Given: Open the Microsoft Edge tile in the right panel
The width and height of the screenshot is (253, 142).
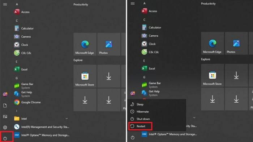Looking at the screenshot, I should pyautogui.click(x=213, y=43).
